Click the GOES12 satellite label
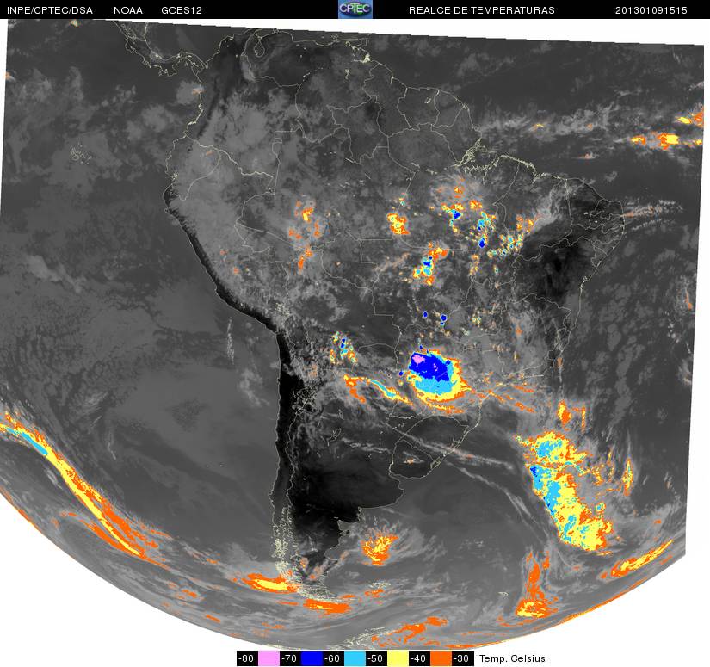Screen dimensions: 710x667 coord(182,10)
